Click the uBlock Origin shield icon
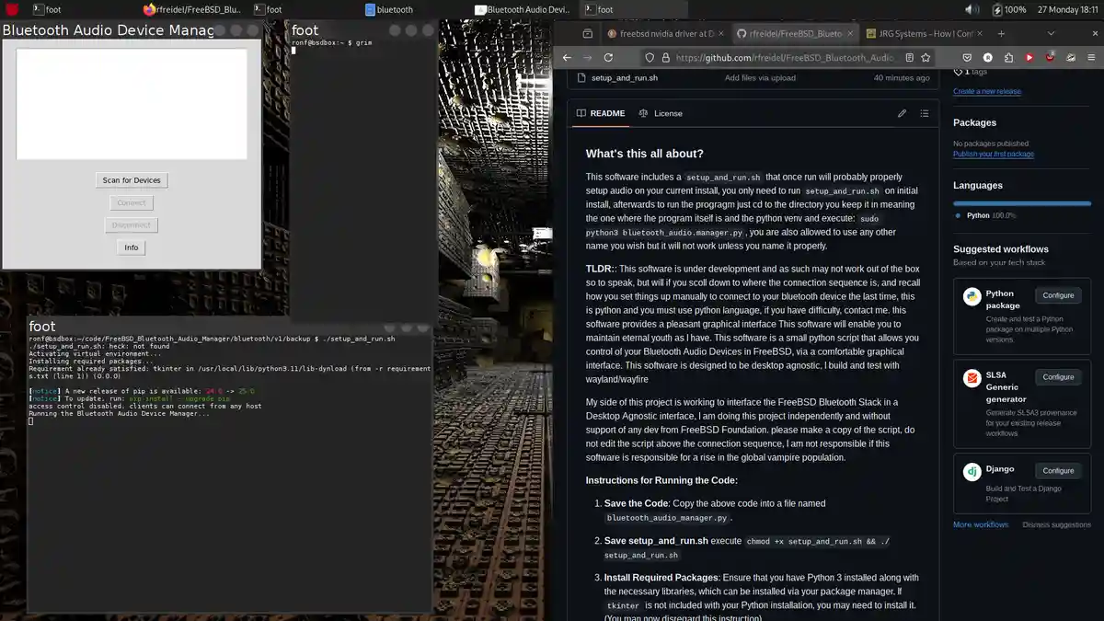Image resolution: width=1104 pixels, height=621 pixels. tap(1050, 57)
